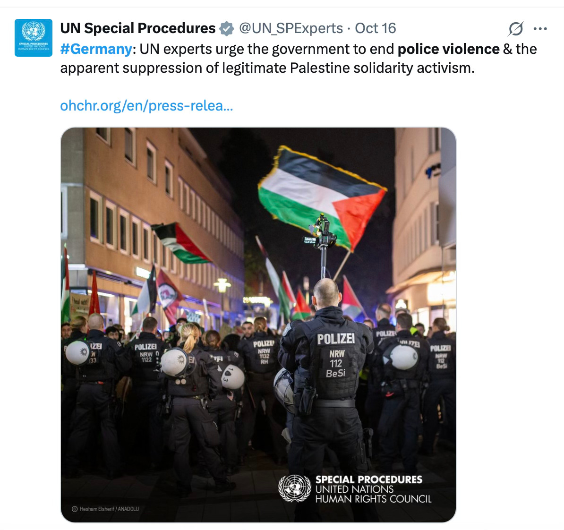
Task: Open the UN Special Procedures display name
Action: 138,28
